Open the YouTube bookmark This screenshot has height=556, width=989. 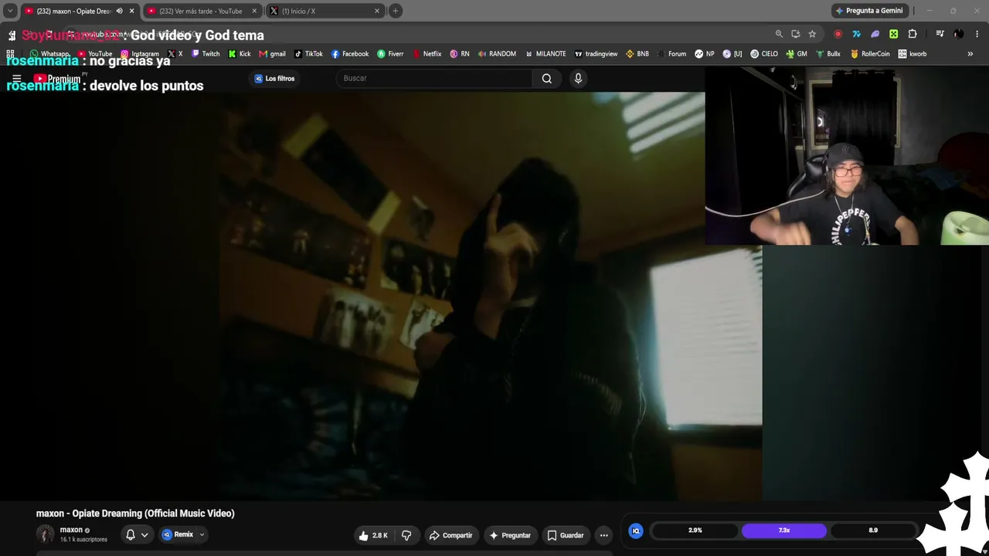[x=94, y=54]
